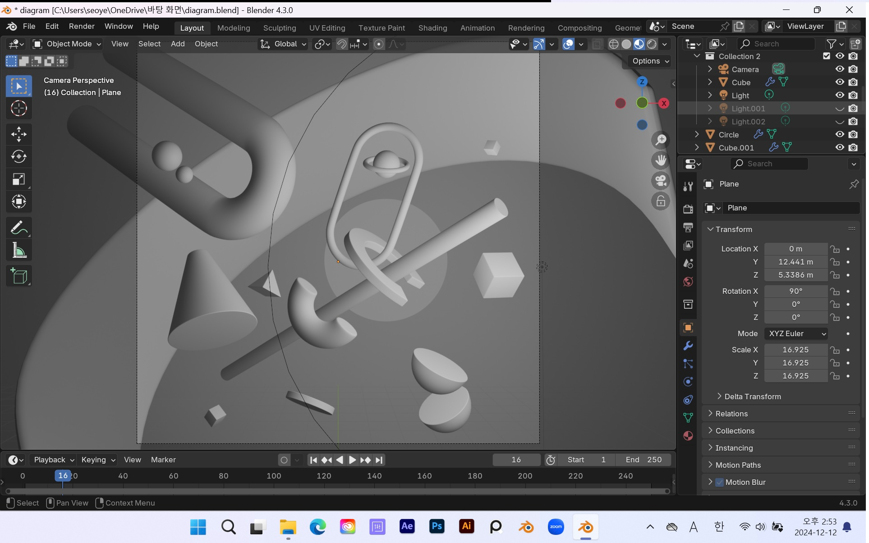Open the Playback popover
Screen dimensions: 869x543
(53, 460)
